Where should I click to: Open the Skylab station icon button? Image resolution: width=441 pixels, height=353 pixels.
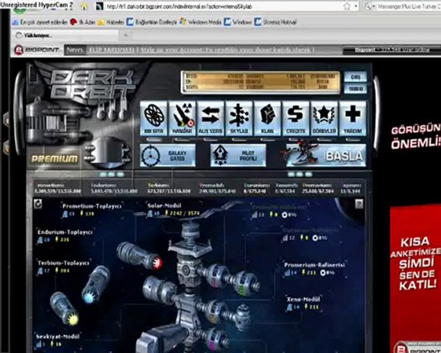coord(239,119)
